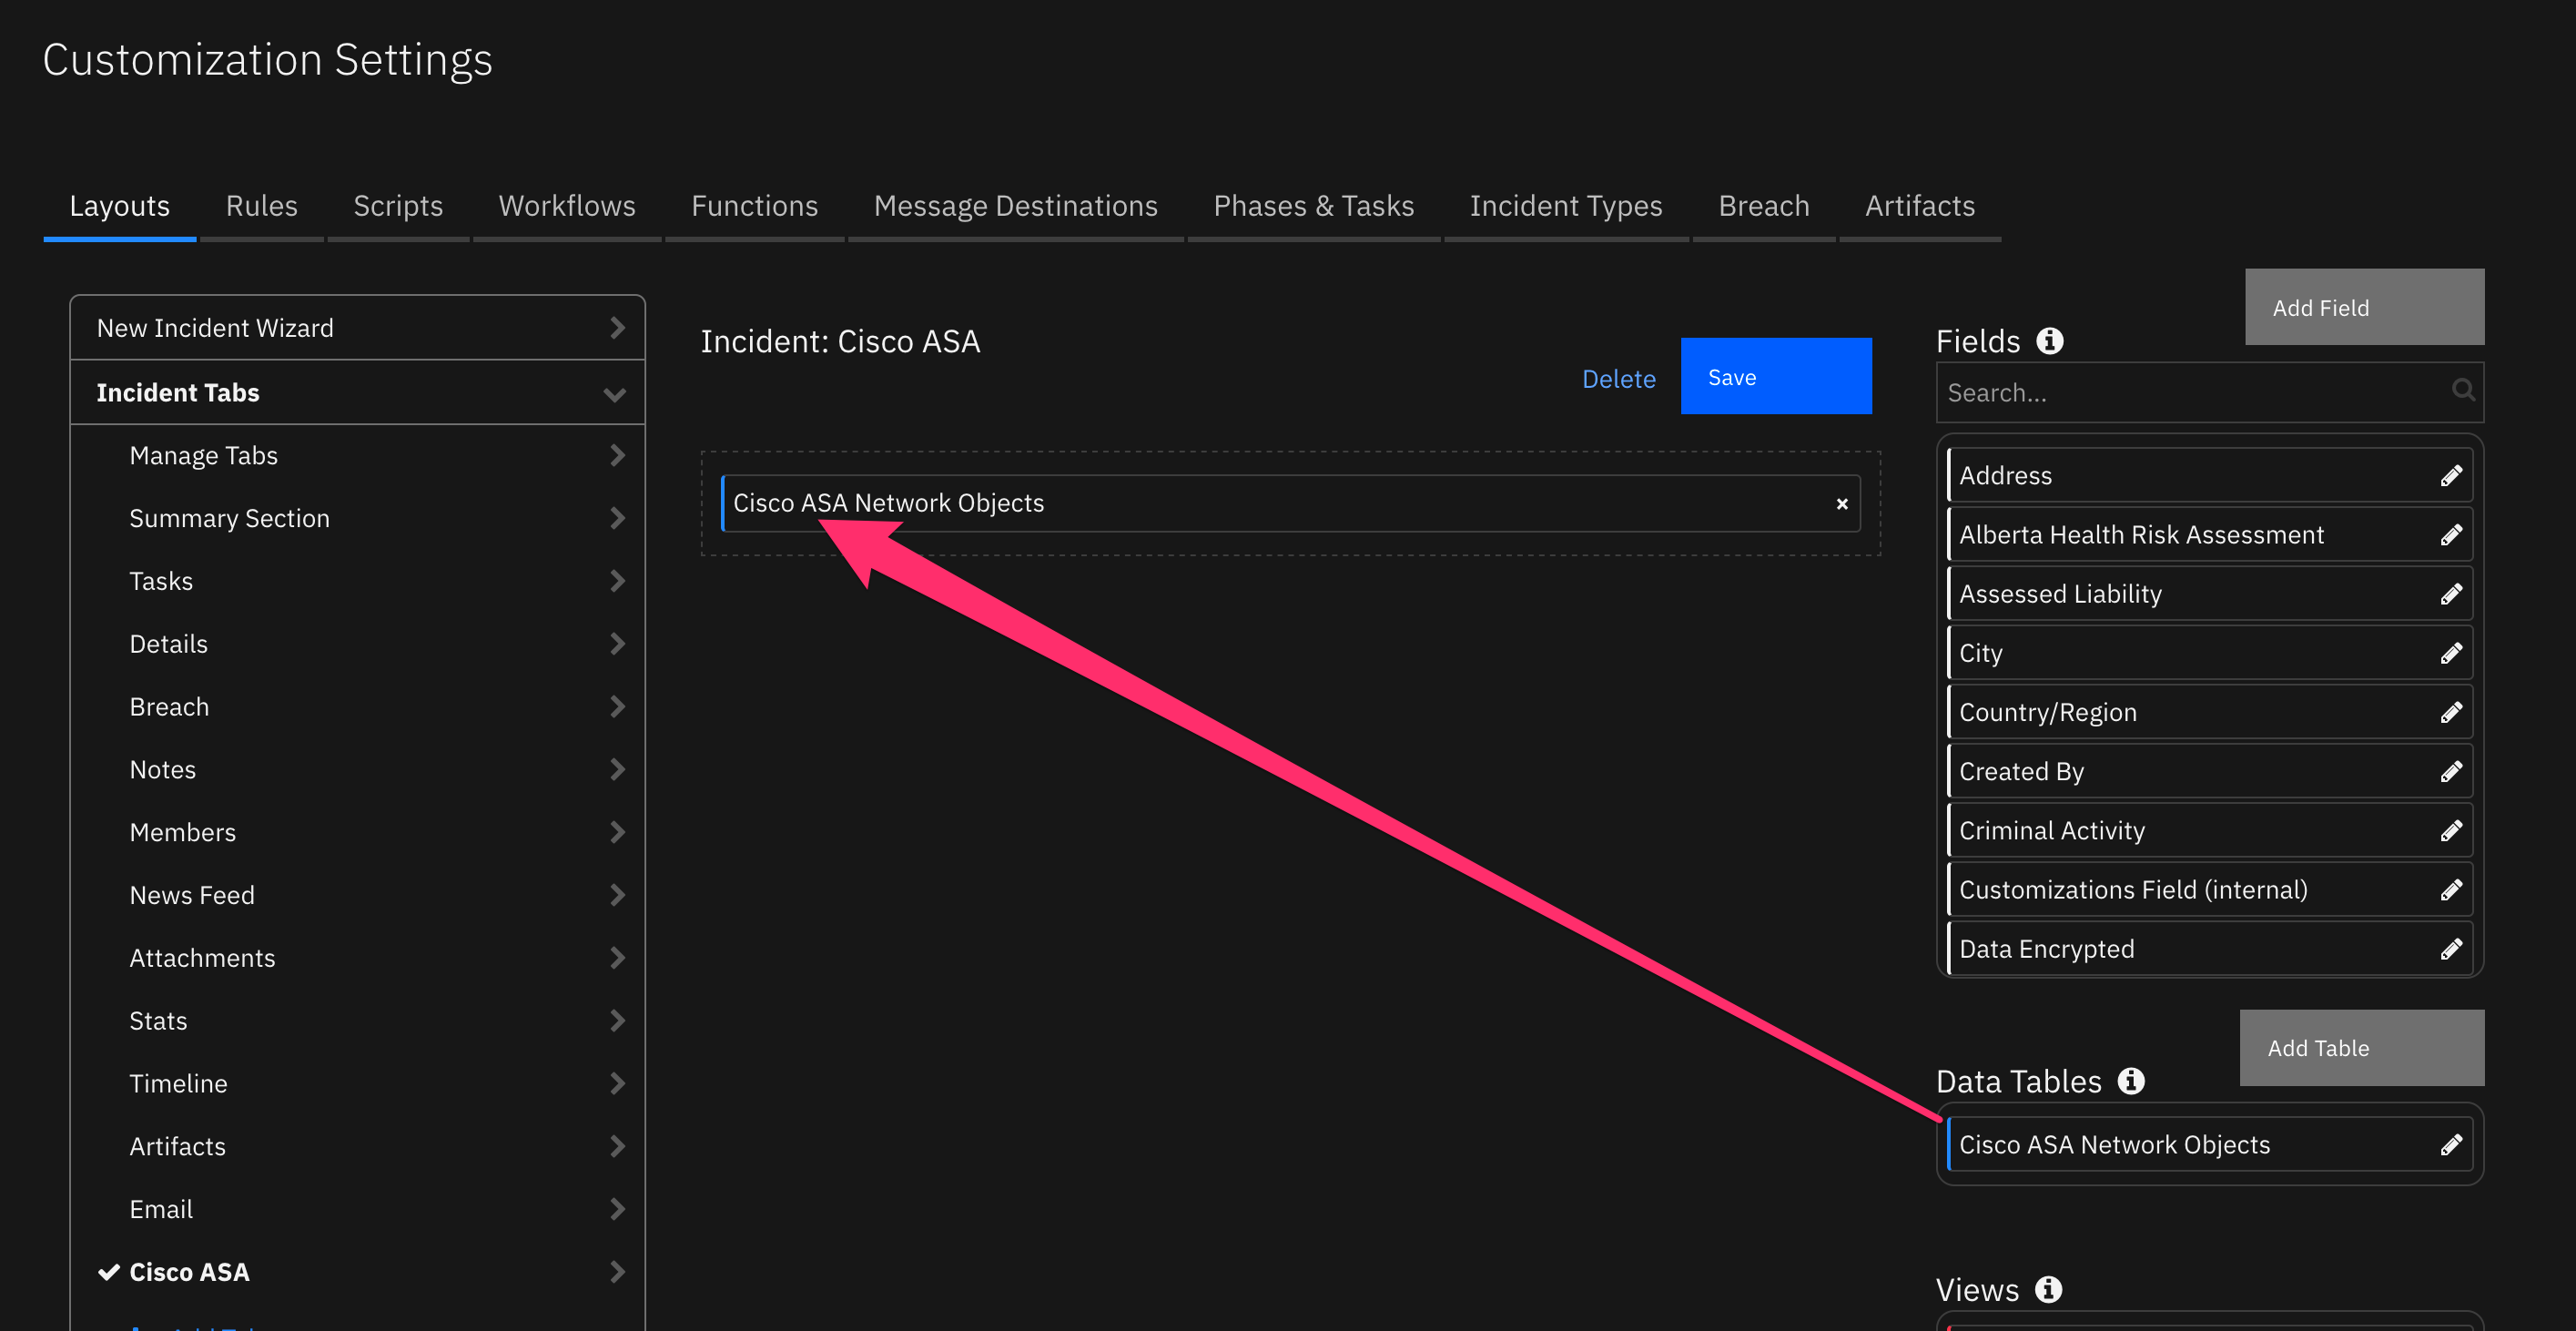Select Data Encrypted field
The image size is (2576, 1331).
[x=2209, y=948]
